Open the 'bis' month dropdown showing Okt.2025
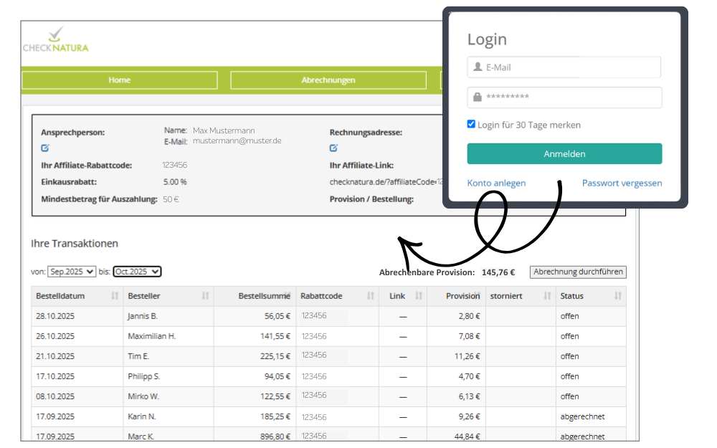Screen dimensions: 717x448 click(137, 272)
